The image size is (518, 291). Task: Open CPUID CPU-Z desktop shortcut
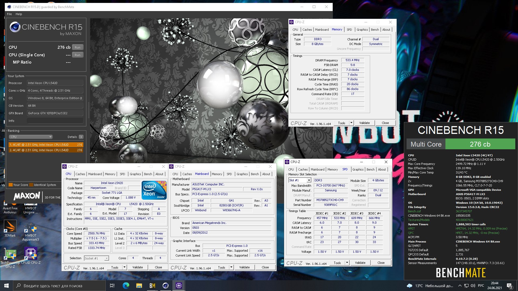(x=31, y=256)
